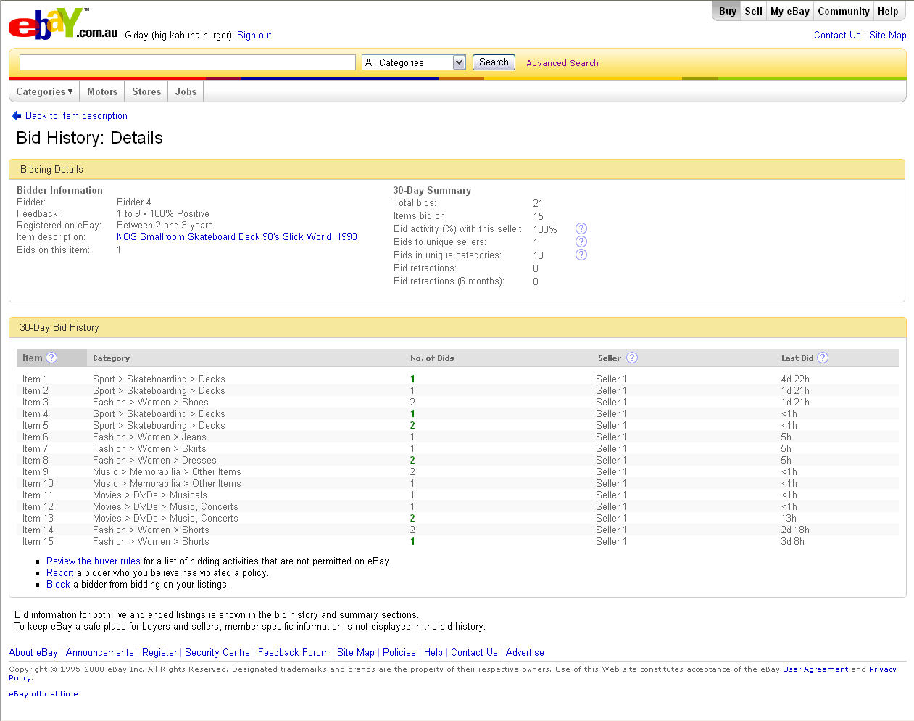Open the User Agreement link

tap(815, 669)
